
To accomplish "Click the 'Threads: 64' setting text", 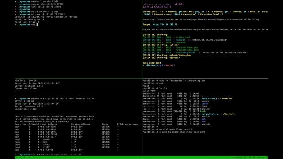I will (239, 12).
